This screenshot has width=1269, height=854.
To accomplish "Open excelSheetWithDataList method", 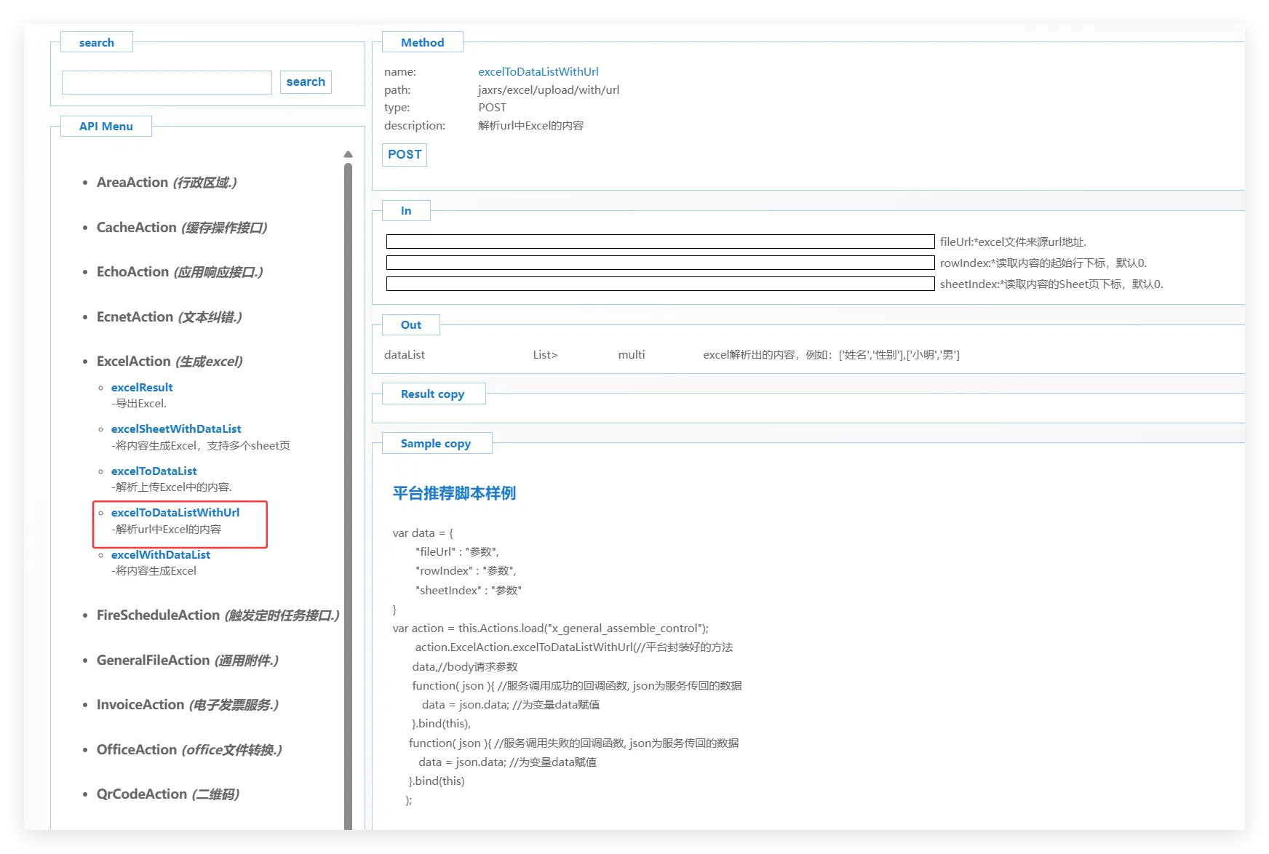I will tap(176, 429).
